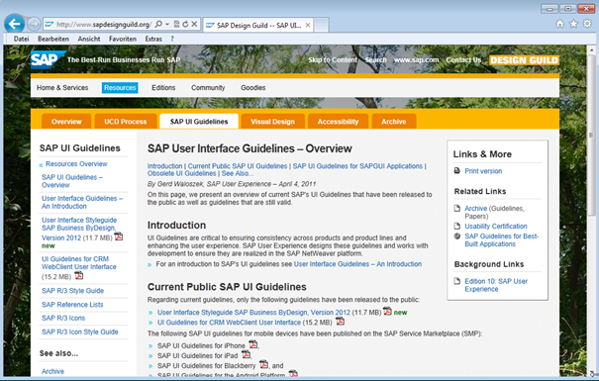The image size is (599, 381).
Task: Switch to the Accessibility tab
Action: [338, 122]
